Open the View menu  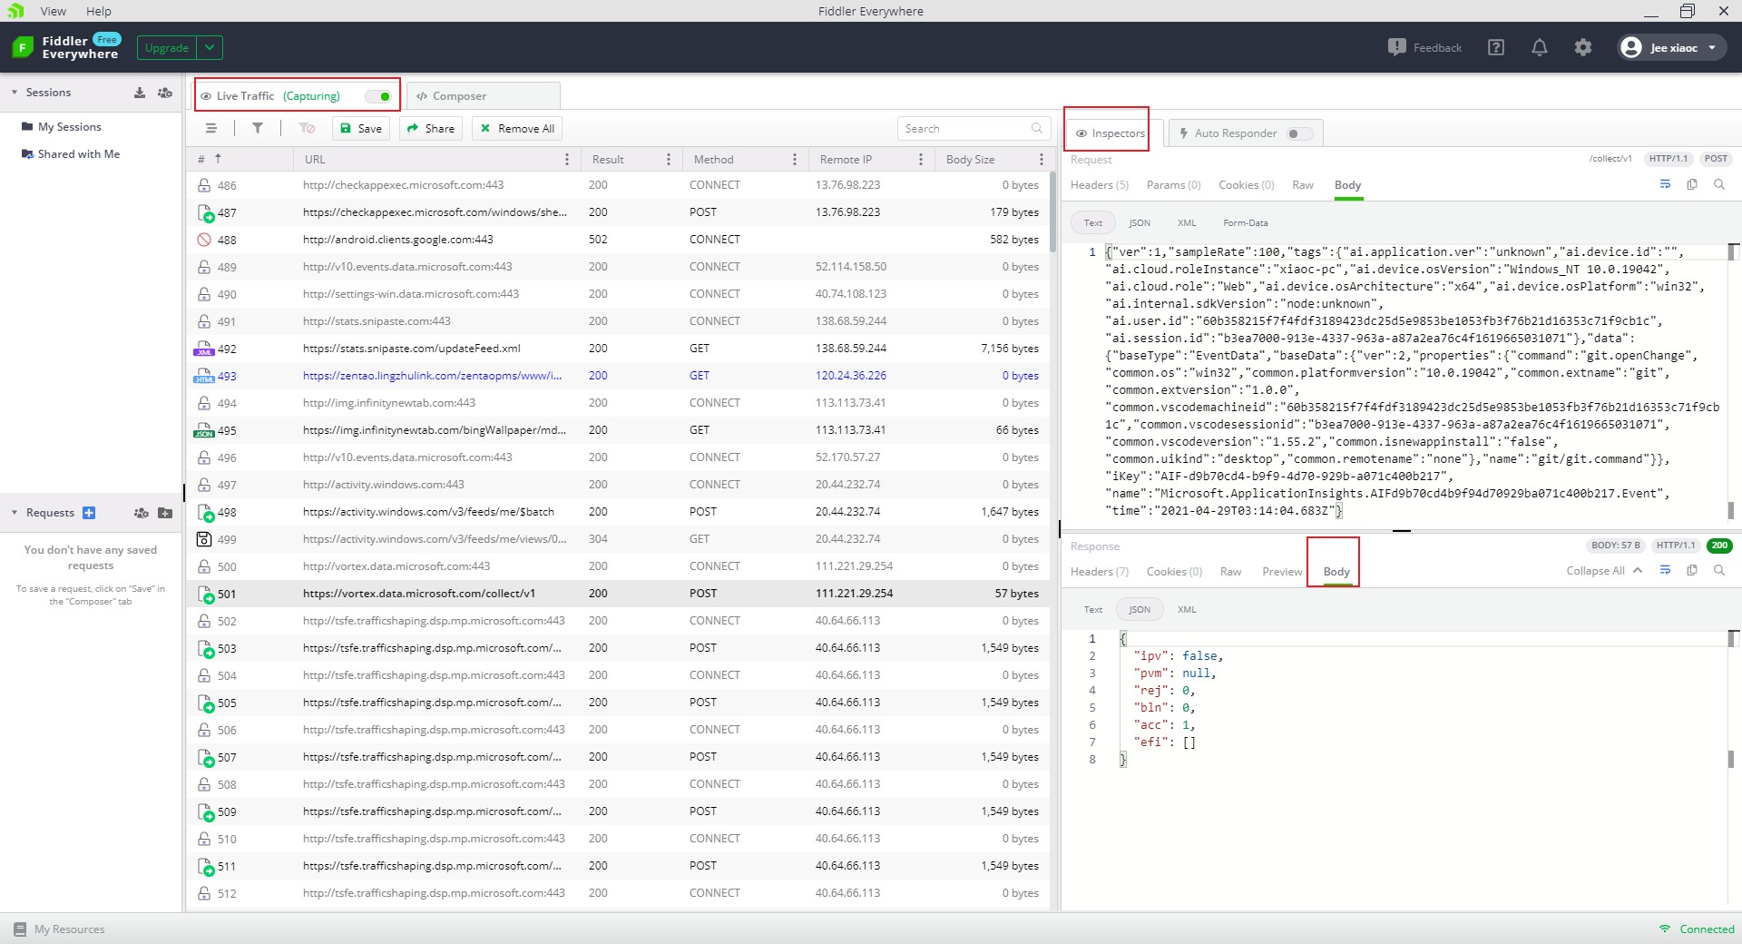(x=54, y=11)
